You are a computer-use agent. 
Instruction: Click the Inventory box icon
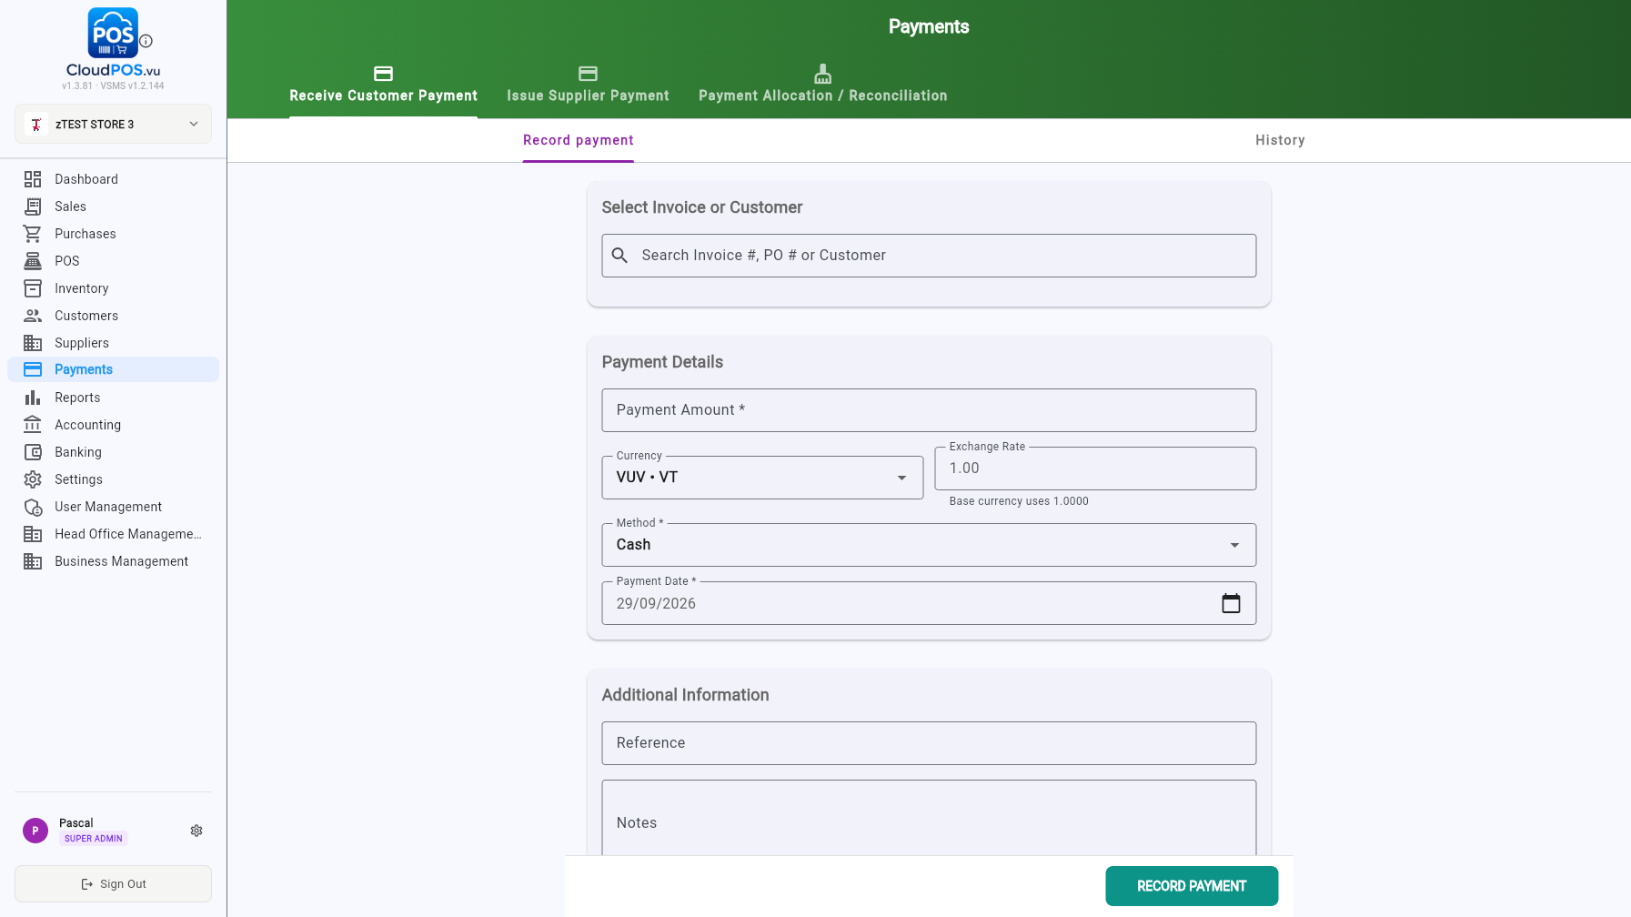pos(33,288)
